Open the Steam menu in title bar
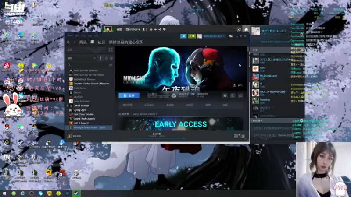 70,36
